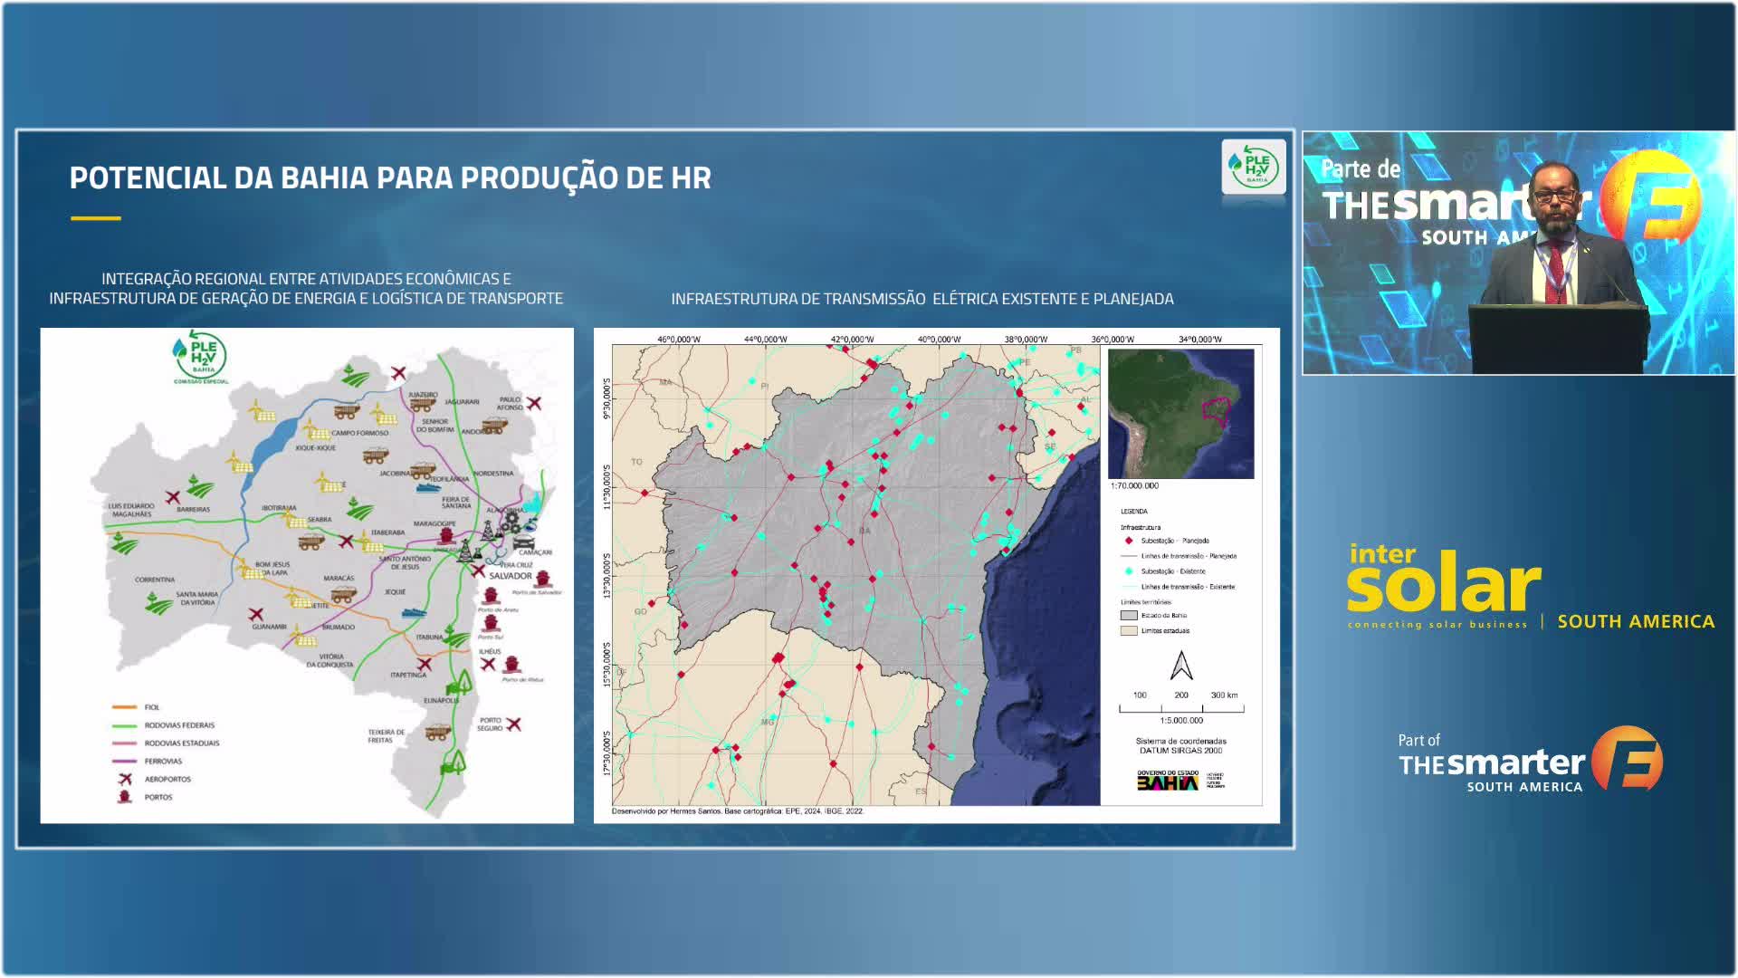Click the 'ITAPETINGA' label

click(x=408, y=675)
